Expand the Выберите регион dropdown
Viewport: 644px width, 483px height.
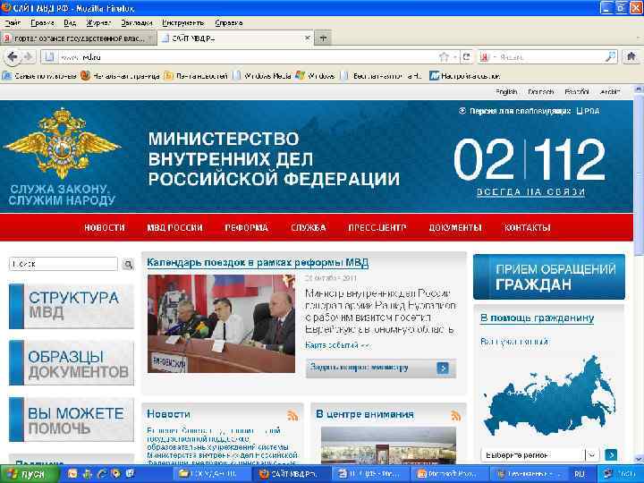pyautogui.click(x=592, y=454)
